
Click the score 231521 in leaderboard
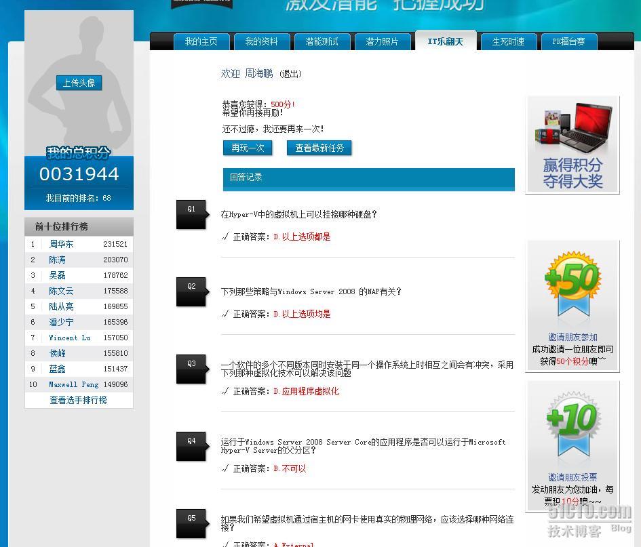tap(115, 244)
